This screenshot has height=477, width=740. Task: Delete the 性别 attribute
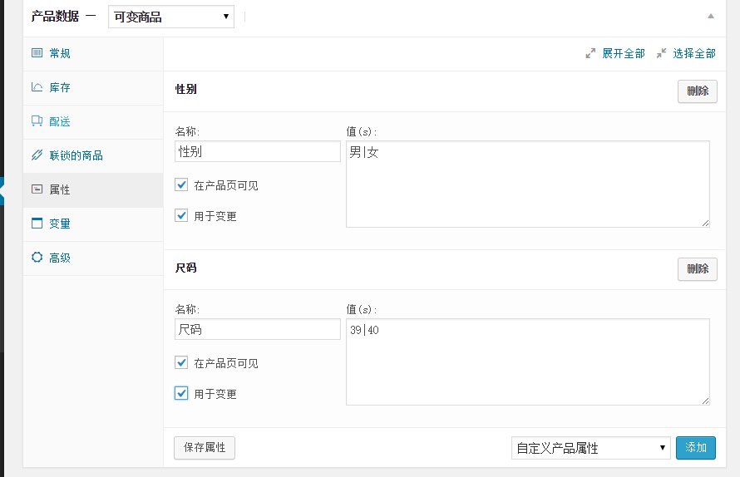(x=698, y=91)
